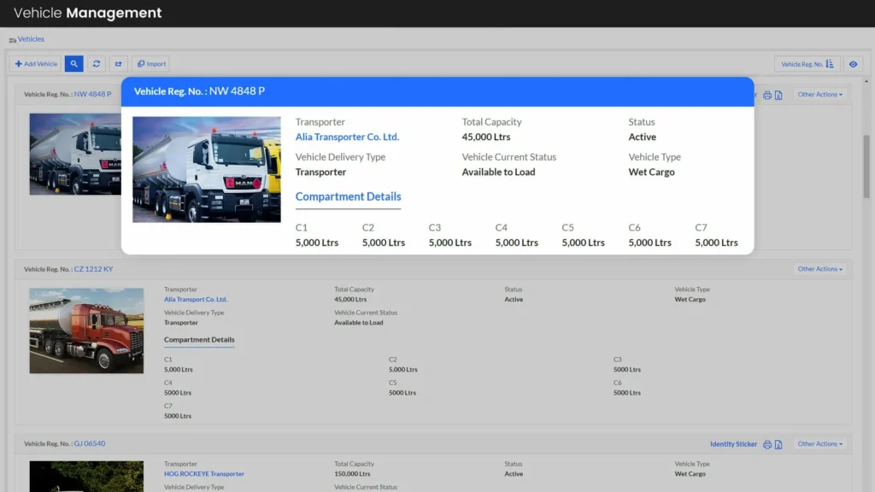Expand Other Actions menu for CZ 1212 KY
The height and width of the screenshot is (492, 875).
point(819,269)
